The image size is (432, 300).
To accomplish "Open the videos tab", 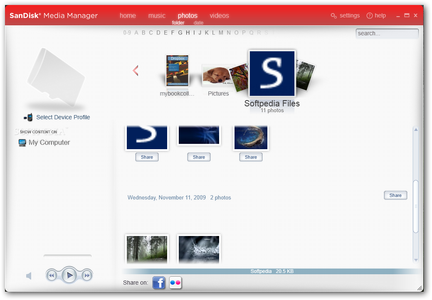I will click(219, 16).
